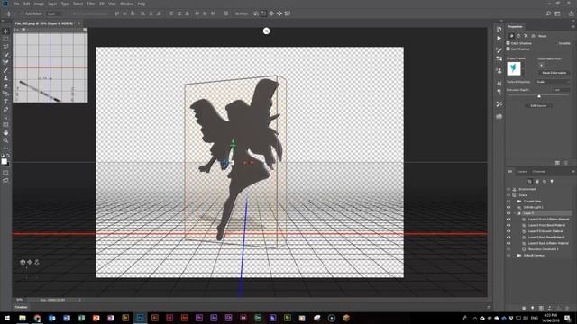Filter 3D panel by materials

pos(545,182)
